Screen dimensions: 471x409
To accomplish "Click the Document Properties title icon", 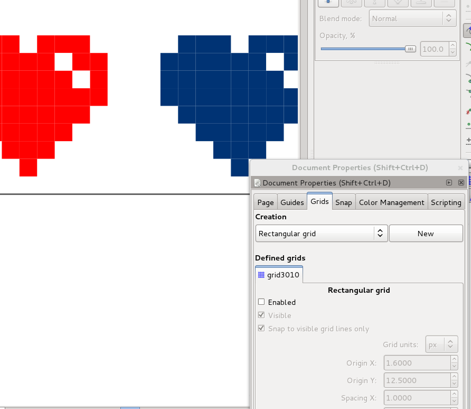I will point(258,183).
